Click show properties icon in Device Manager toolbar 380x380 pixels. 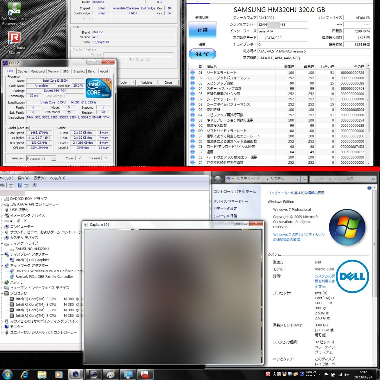point(26,185)
